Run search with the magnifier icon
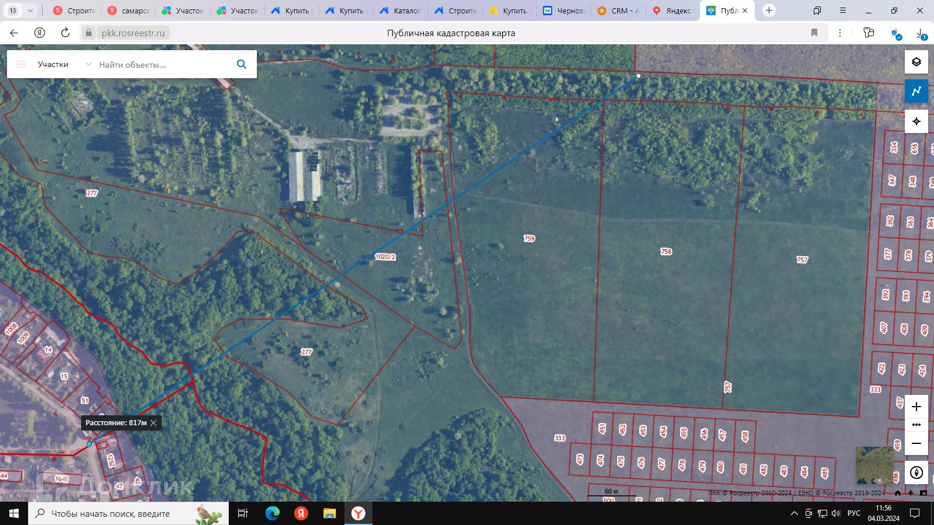Viewport: 934px width, 525px height. pyautogui.click(x=241, y=64)
